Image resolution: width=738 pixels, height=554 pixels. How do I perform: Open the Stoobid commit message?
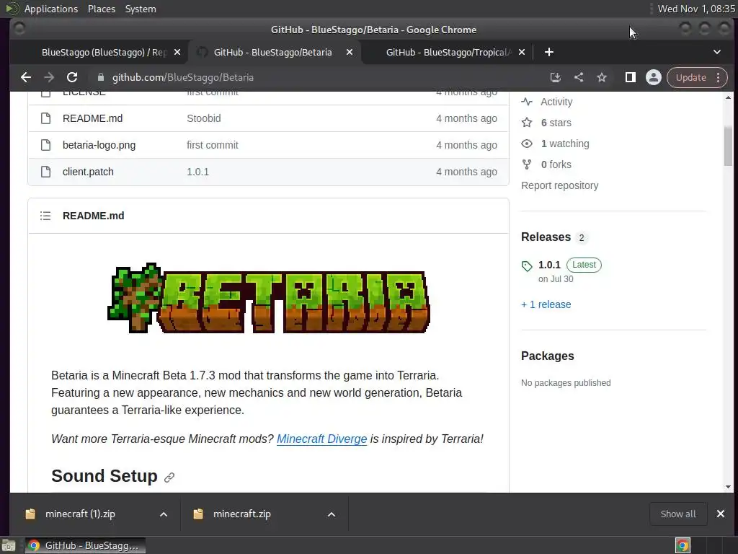coord(204,118)
